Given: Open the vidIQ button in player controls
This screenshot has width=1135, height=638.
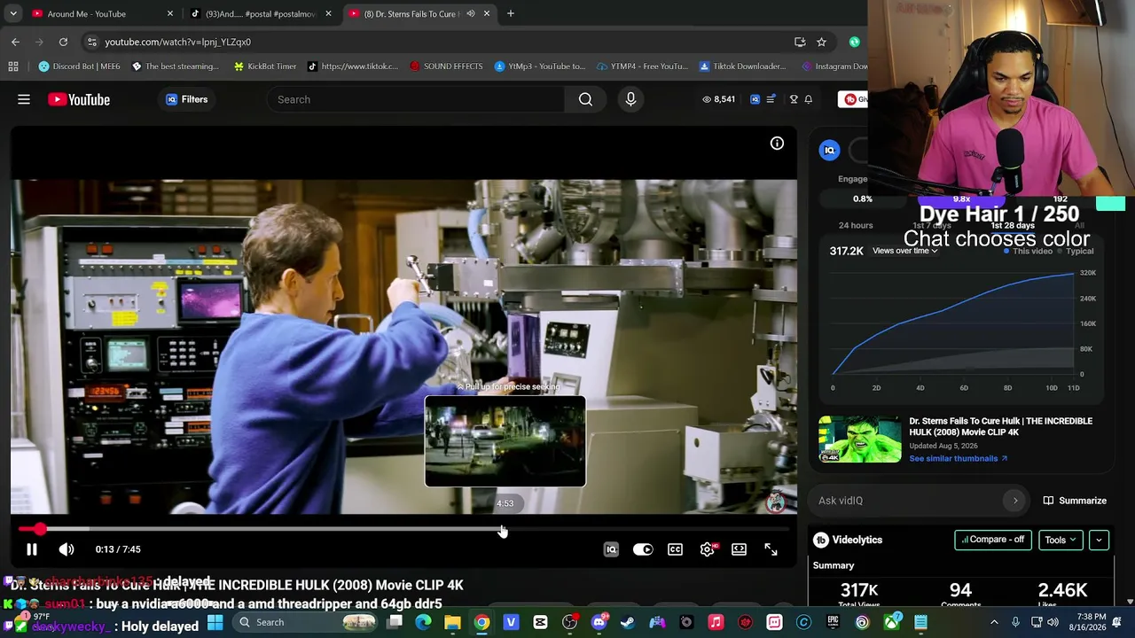Looking at the screenshot, I should tap(611, 549).
